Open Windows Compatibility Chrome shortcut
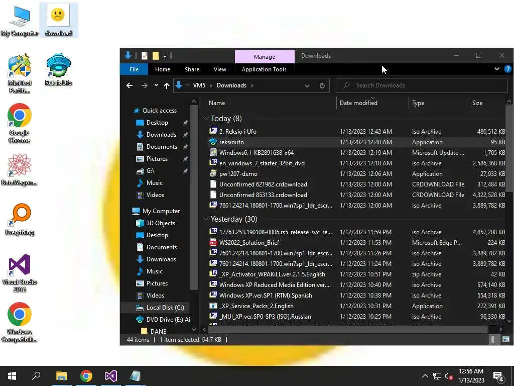Viewport: 514px width, 386px height. coord(20,322)
